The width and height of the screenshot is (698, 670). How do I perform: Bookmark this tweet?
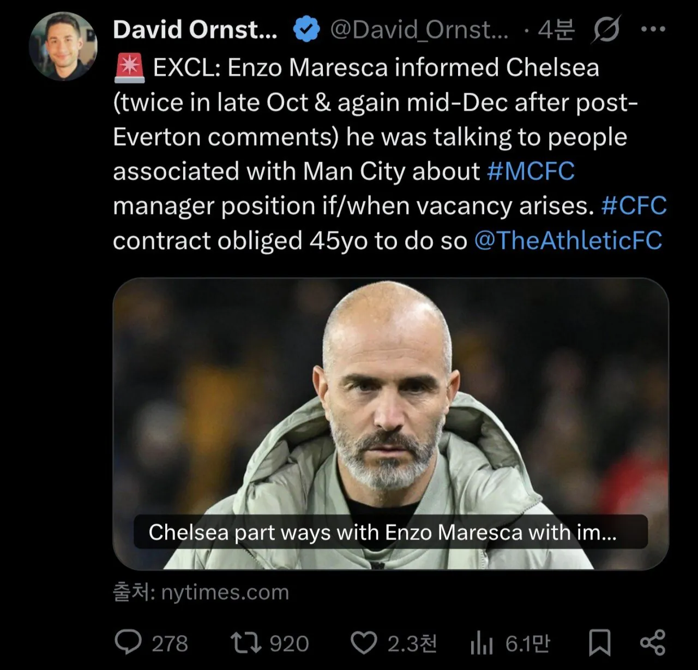(599, 643)
